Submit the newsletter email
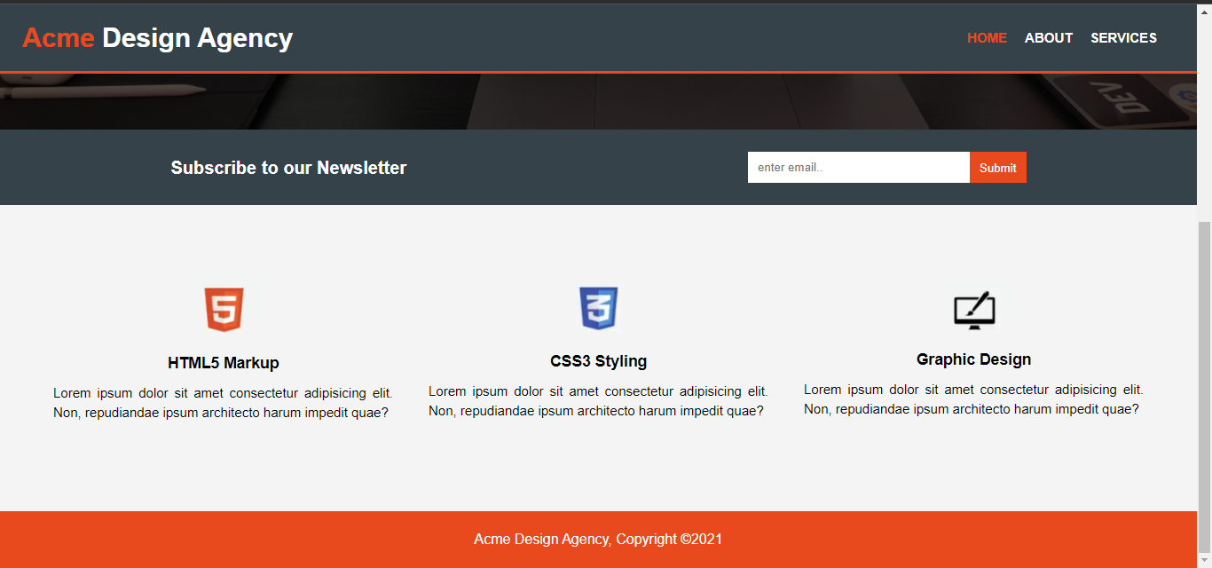Screen dimensions: 1212x568 [998, 168]
